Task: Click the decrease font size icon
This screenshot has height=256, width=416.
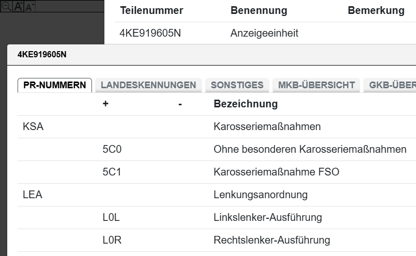Action: 29,7
